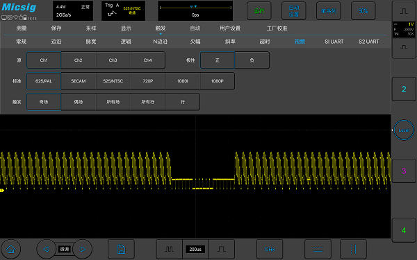Open the 采样 sampling menu
Image resolution: width=417 pixels, height=260 pixels.
point(91,28)
